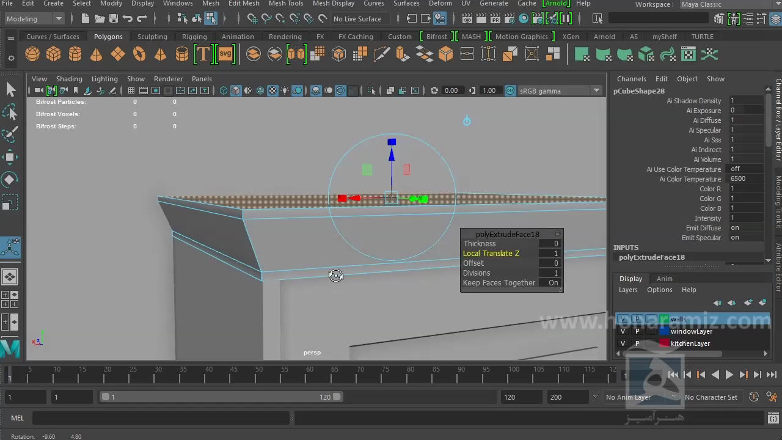
Task: Click the Open scene folder icon
Action: pyautogui.click(x=100, y=19)
